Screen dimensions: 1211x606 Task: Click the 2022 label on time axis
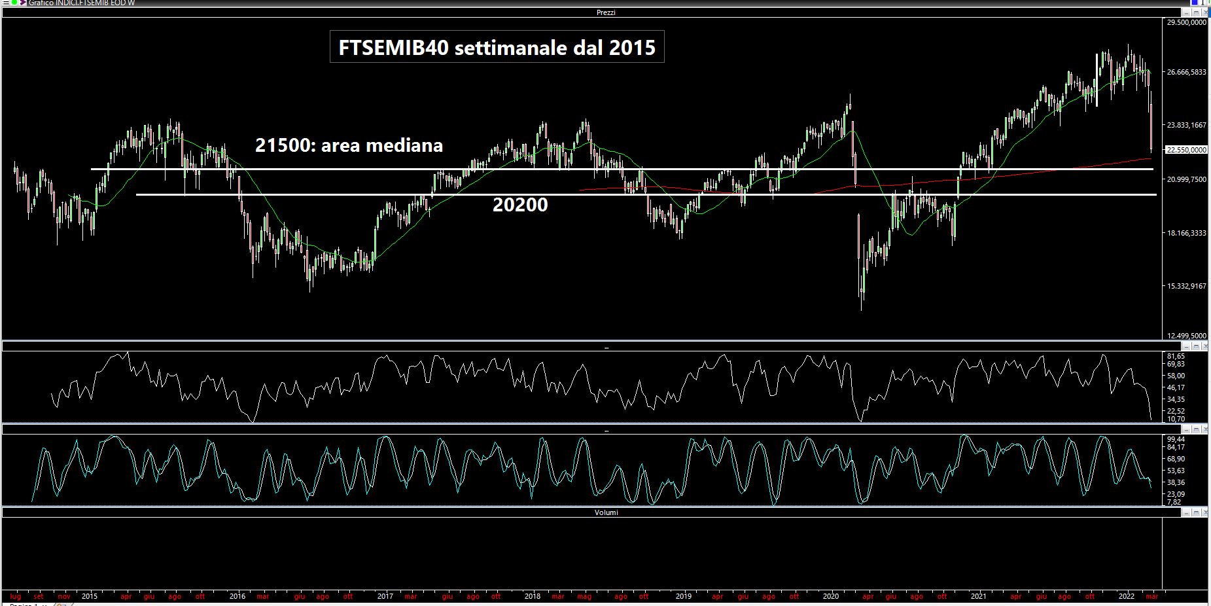click(1127, 596)
